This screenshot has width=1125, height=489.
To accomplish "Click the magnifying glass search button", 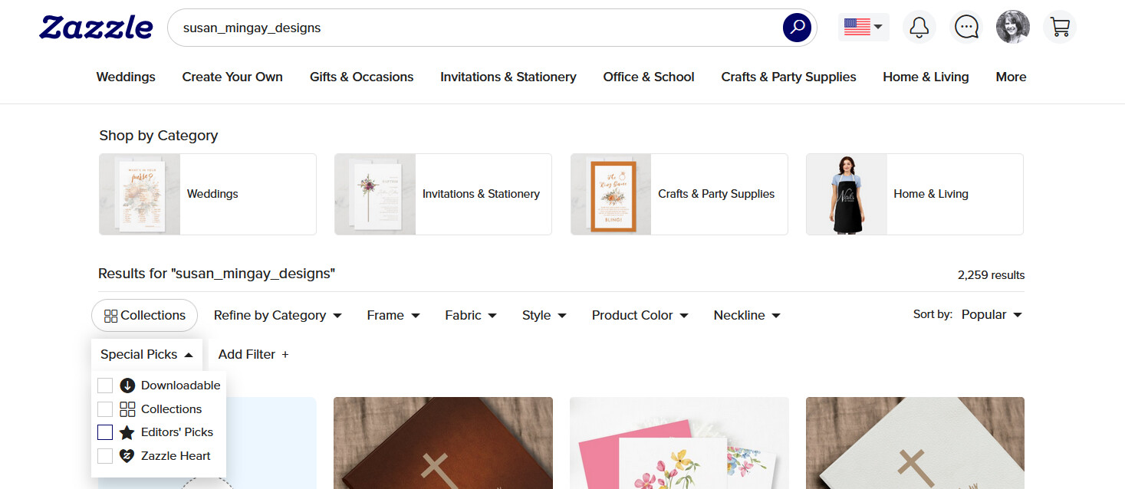I will point(797,28).
